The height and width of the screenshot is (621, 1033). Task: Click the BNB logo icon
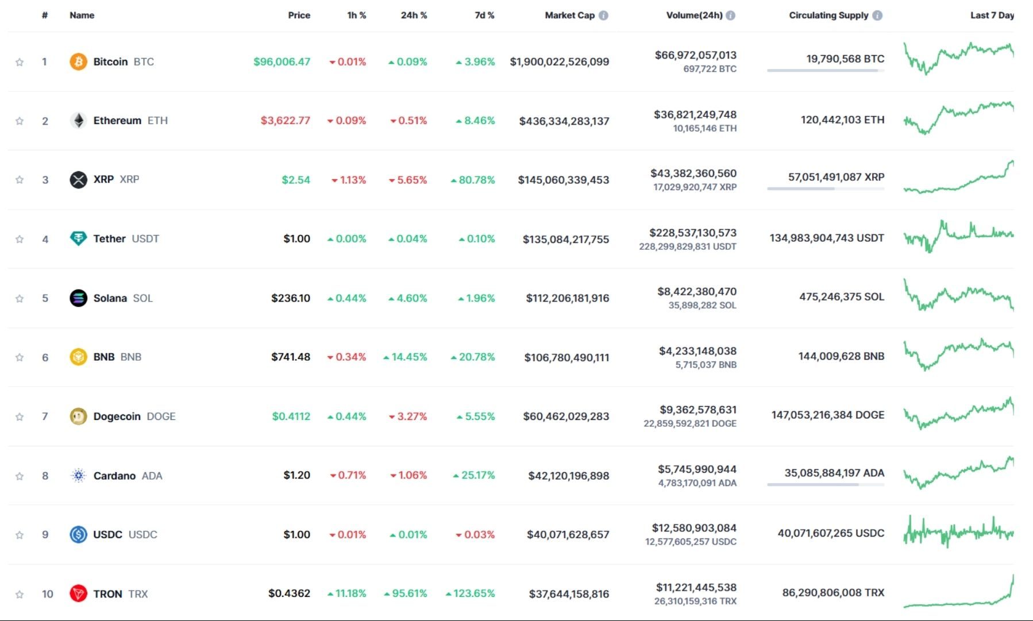click(x=78, y=357)
